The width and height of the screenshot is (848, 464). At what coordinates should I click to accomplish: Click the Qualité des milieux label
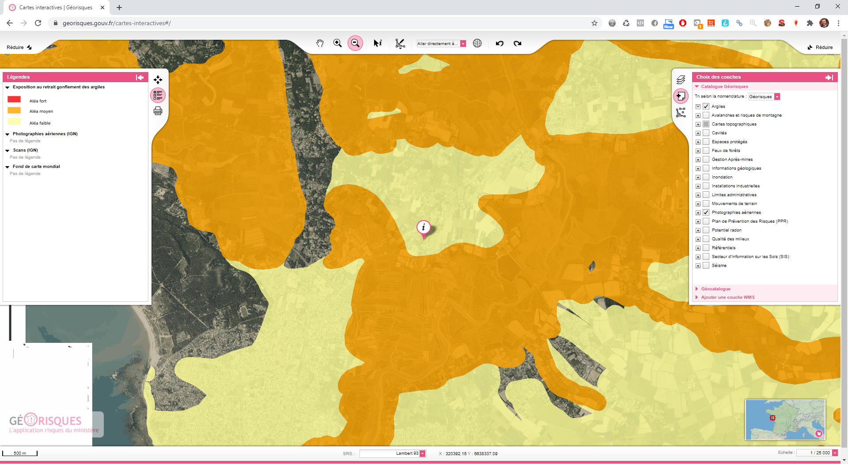[730, 239]
